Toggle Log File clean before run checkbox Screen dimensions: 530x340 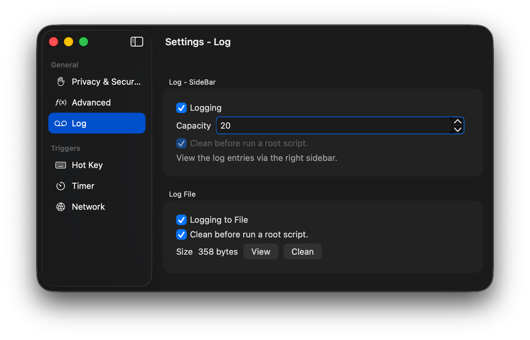pos(181,234)
